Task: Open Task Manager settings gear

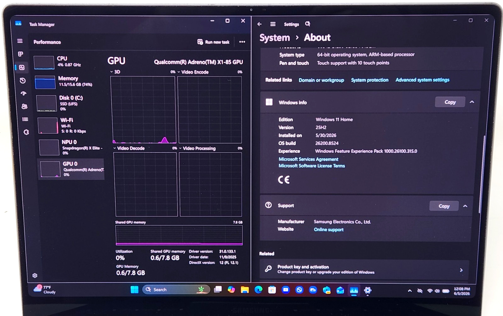Action: tap(35, 276)
